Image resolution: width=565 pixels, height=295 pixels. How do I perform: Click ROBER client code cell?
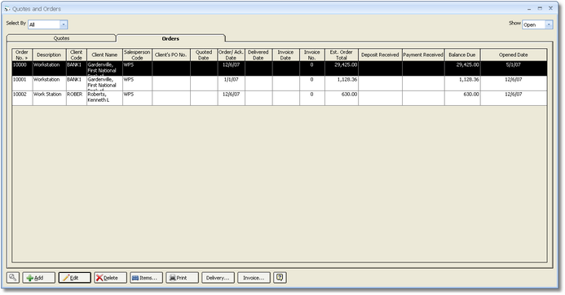(77, 98)
